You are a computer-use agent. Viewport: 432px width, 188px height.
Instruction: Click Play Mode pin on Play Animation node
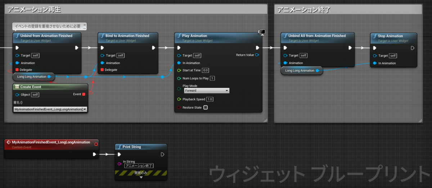179,89
